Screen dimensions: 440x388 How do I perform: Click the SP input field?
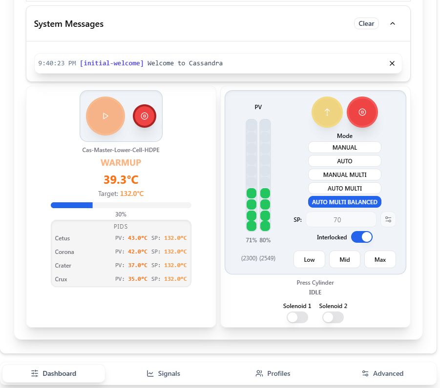pyautogui.click(x=341, y=219)
